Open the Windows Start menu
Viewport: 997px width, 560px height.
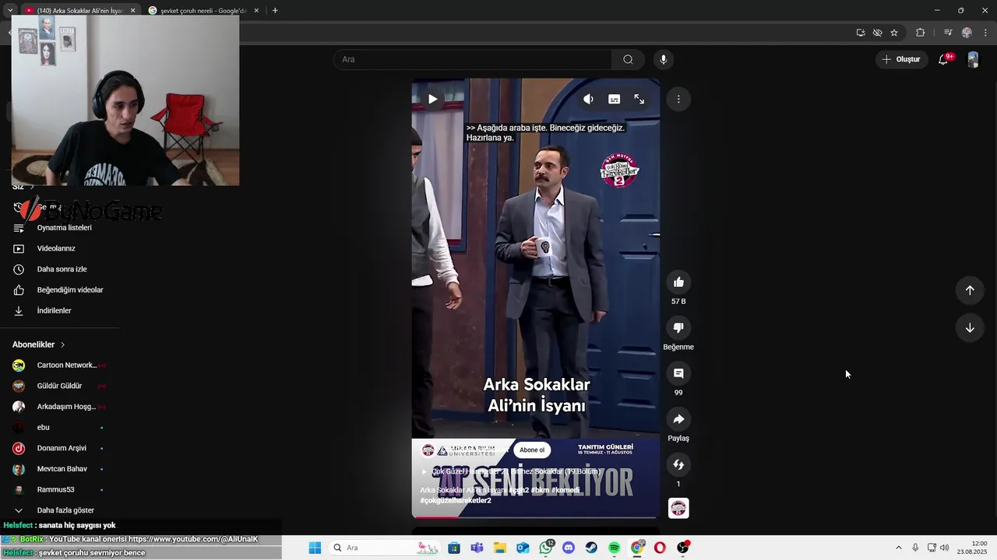pyautogui.click(x=315, y=548)
